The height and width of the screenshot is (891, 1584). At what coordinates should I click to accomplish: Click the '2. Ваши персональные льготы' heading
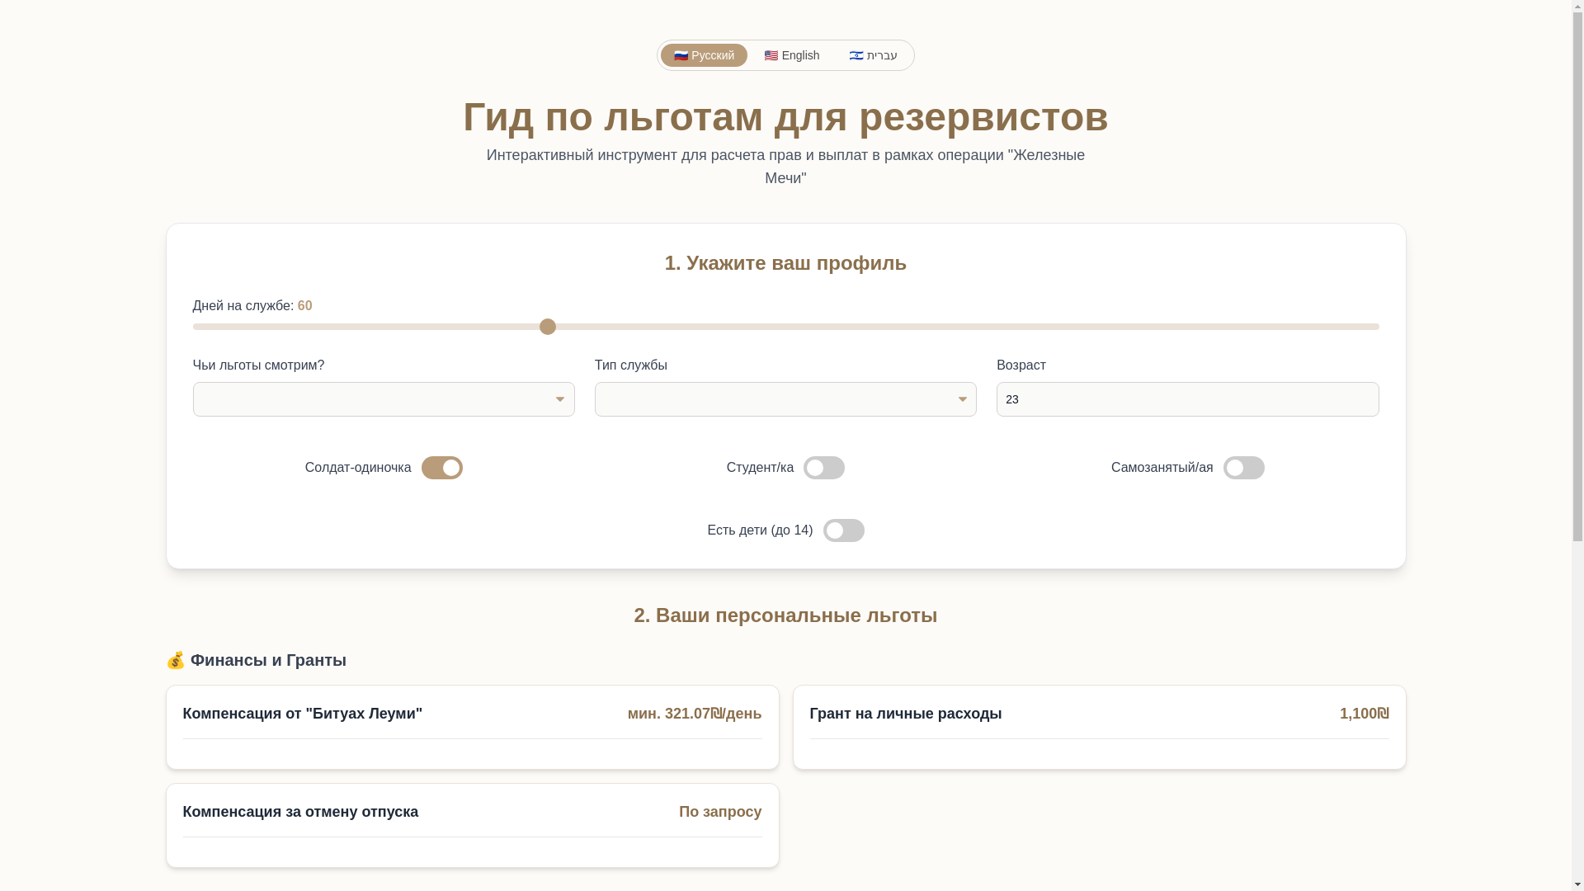pyautogui.click(x=785, y=615)
